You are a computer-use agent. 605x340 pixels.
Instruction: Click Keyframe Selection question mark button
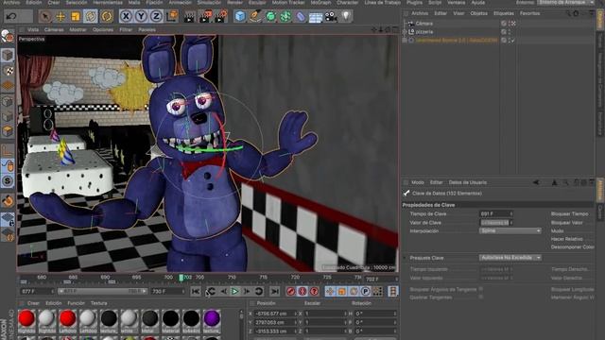315,292
